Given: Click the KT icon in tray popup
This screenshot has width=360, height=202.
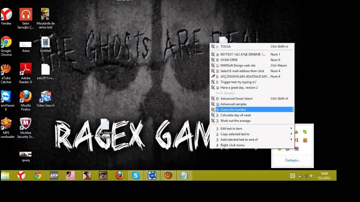Looking at the screenshot, I should coord(296,149).
